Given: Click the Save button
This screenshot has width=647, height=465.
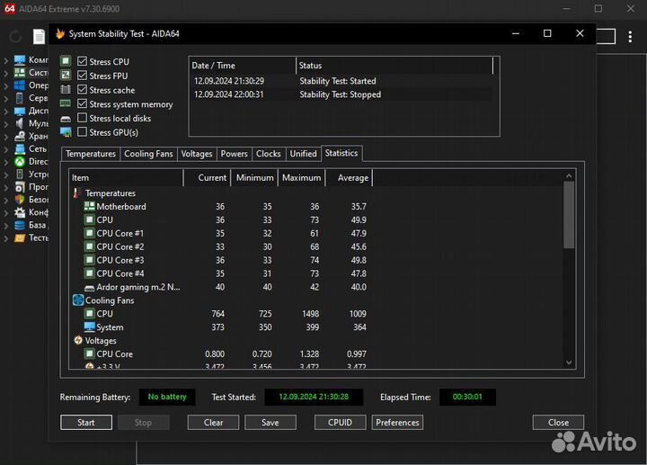Looking at the screenshot, I should (x=270, y=423).
